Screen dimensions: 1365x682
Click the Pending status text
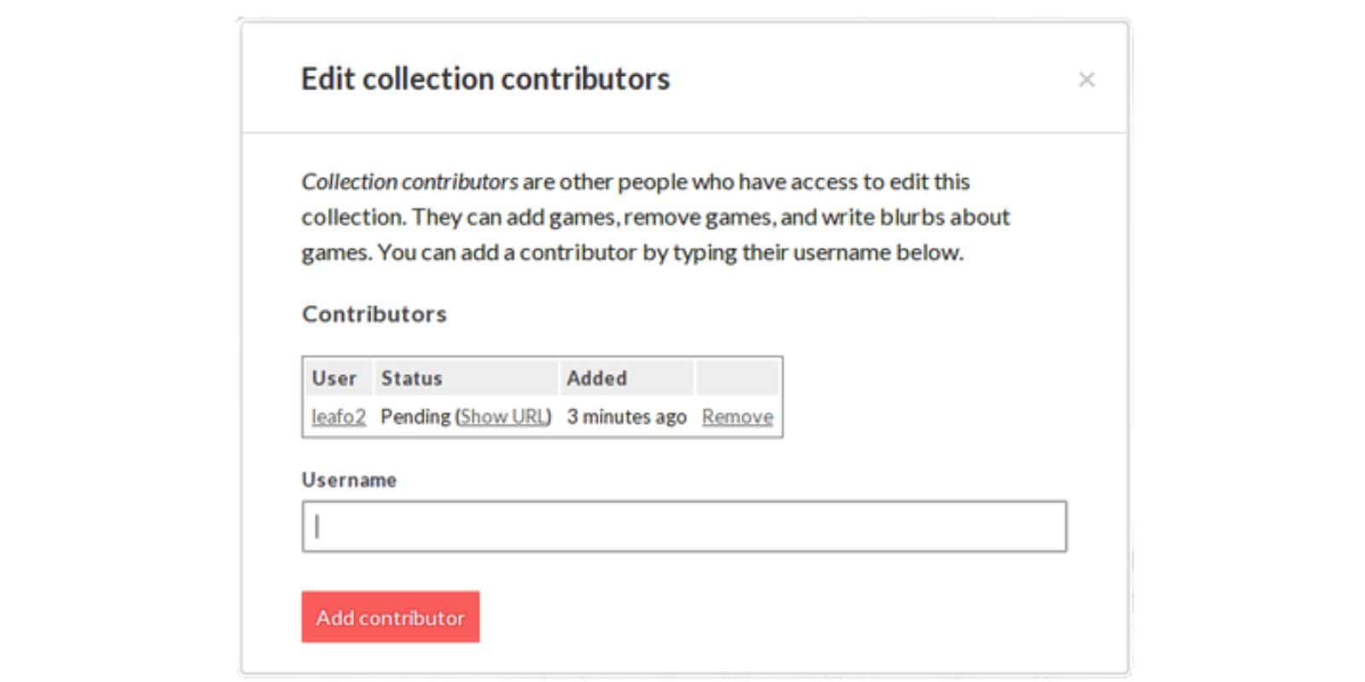click(417, 417)
